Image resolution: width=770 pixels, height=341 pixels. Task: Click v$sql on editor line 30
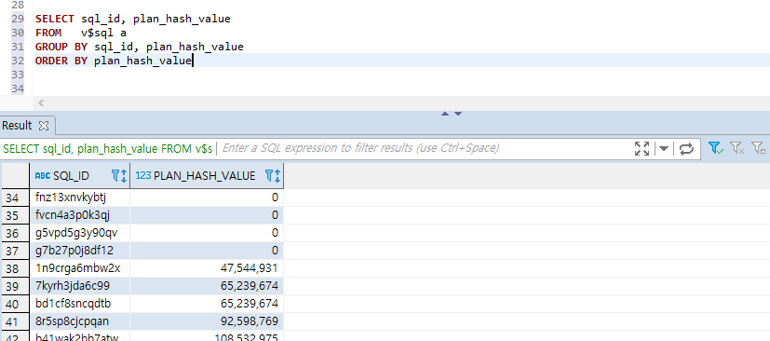coord(97,33)
